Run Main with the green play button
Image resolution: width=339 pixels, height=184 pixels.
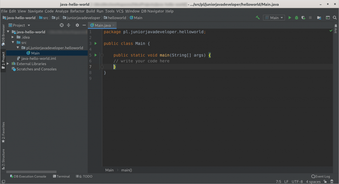tap(290, 18)
